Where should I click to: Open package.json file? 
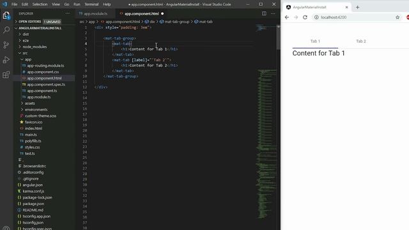[x=33, y=204]
